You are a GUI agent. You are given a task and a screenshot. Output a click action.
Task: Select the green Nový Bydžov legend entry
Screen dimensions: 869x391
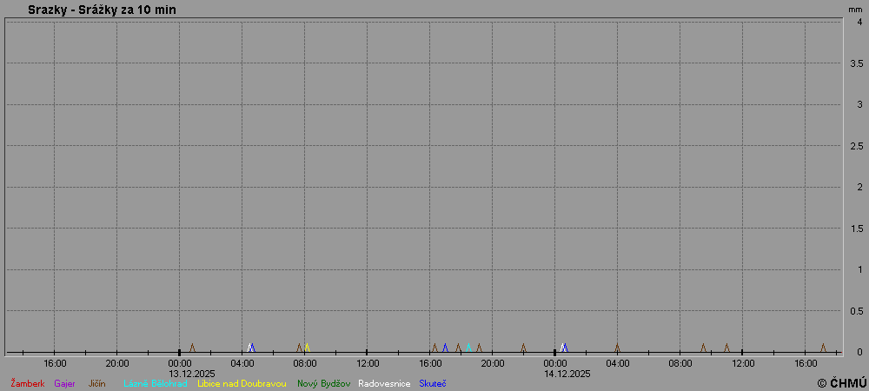pyautogui.click(x=323, y=383)
